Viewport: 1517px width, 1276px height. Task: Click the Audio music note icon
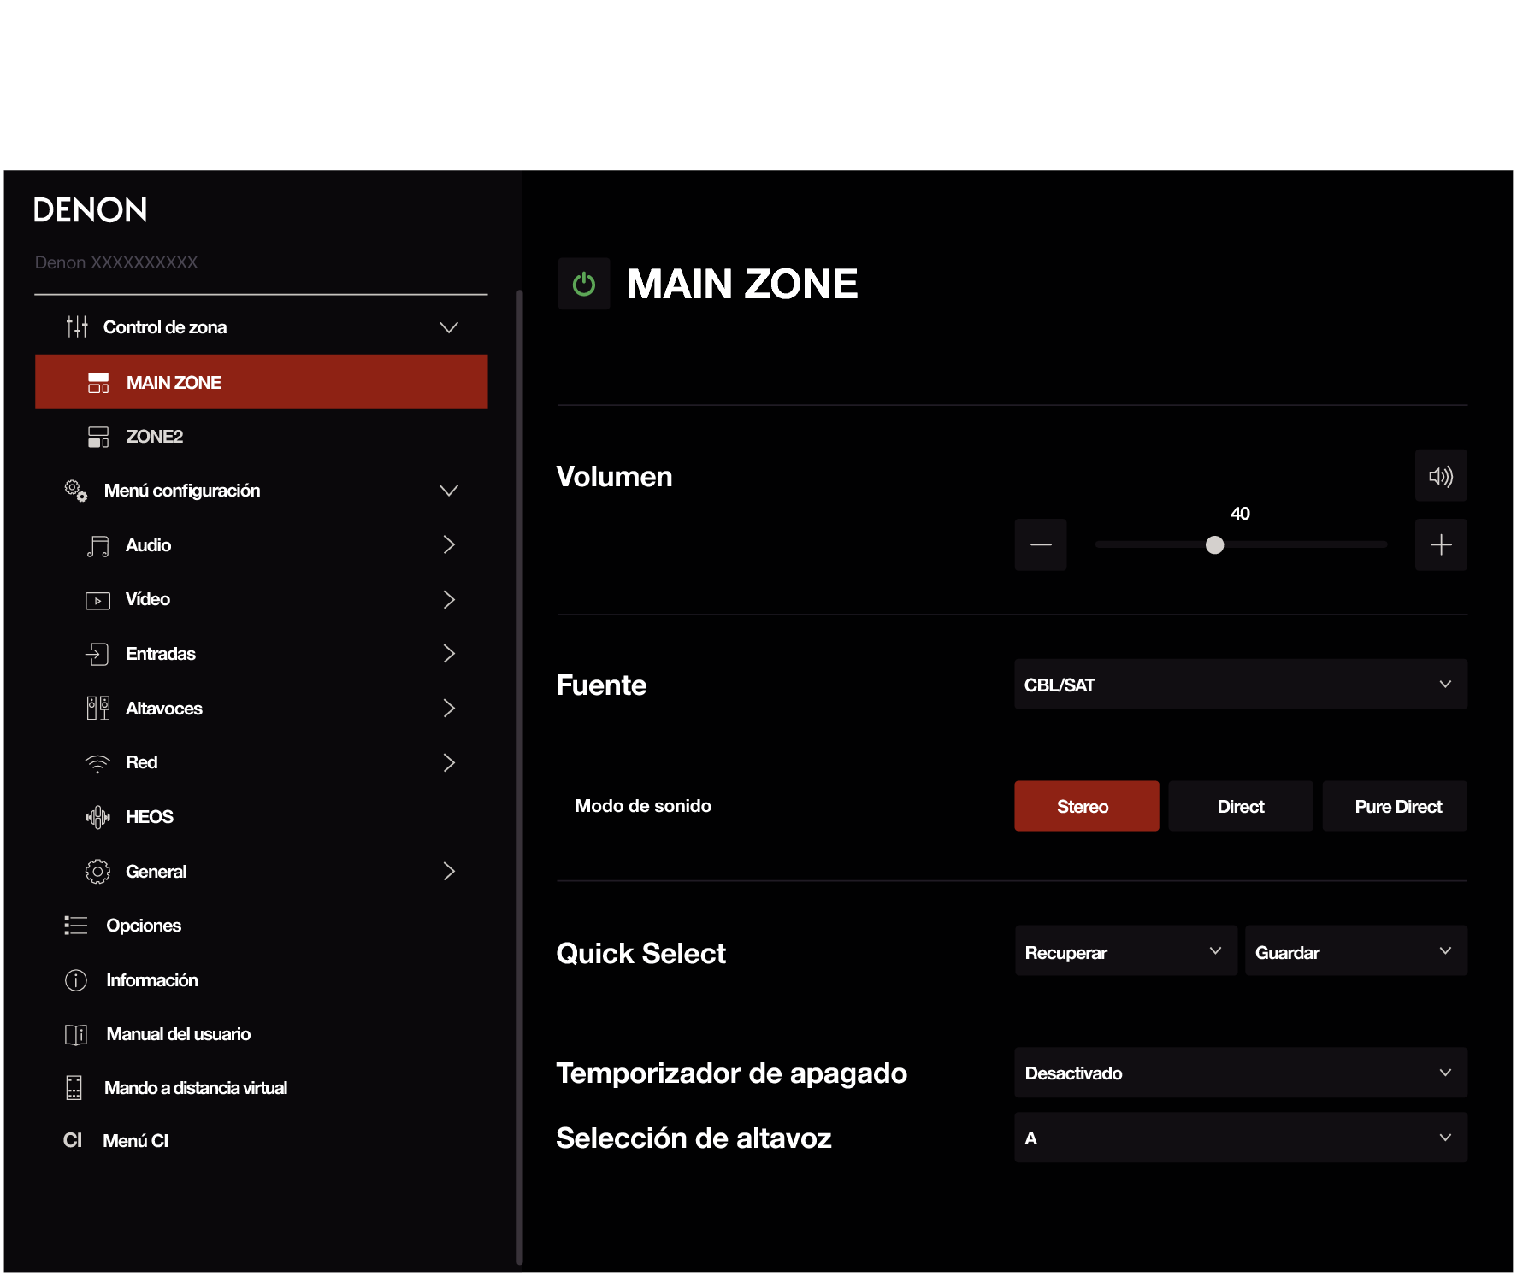pyautogui.click(x=98, y=545)
